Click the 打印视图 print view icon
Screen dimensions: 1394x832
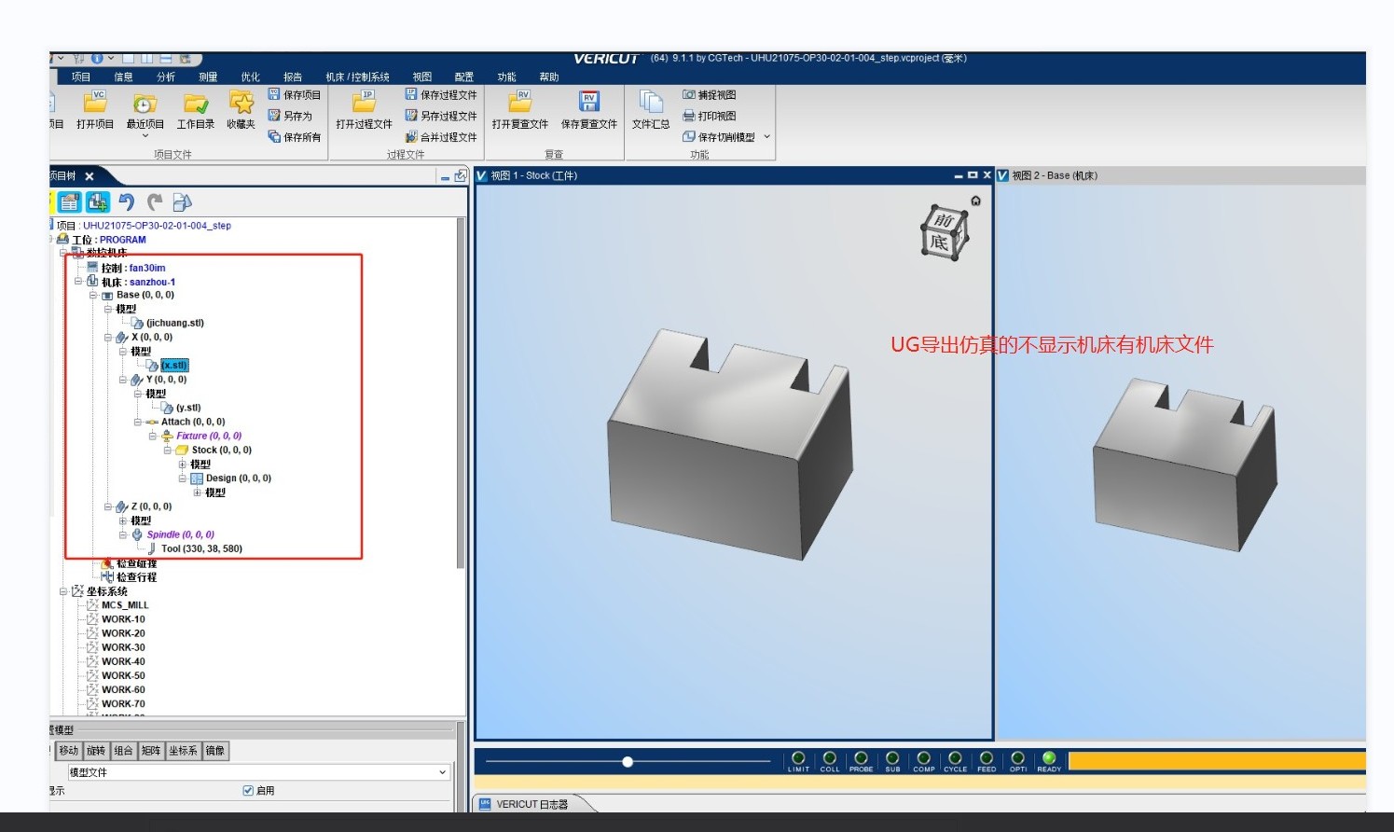click(689, 116)
